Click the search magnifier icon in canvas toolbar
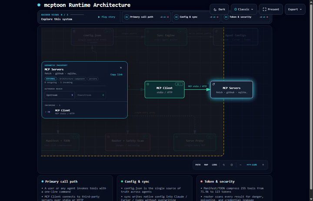 click(x=224, y=165)
